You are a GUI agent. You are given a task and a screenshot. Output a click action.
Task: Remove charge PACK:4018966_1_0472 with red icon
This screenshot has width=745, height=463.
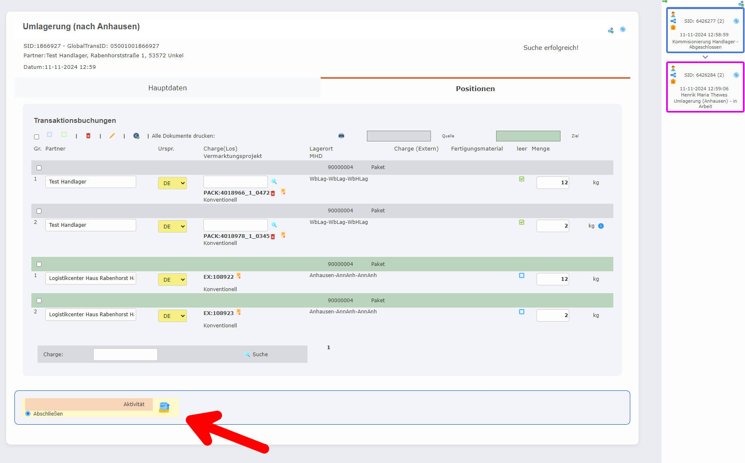pyautogui.click(x=273, y=193)
